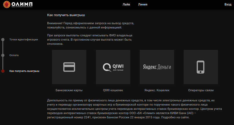Click the Вход login link
The height and width of the screenshot is (125, 234).
(x=228, y=4)
